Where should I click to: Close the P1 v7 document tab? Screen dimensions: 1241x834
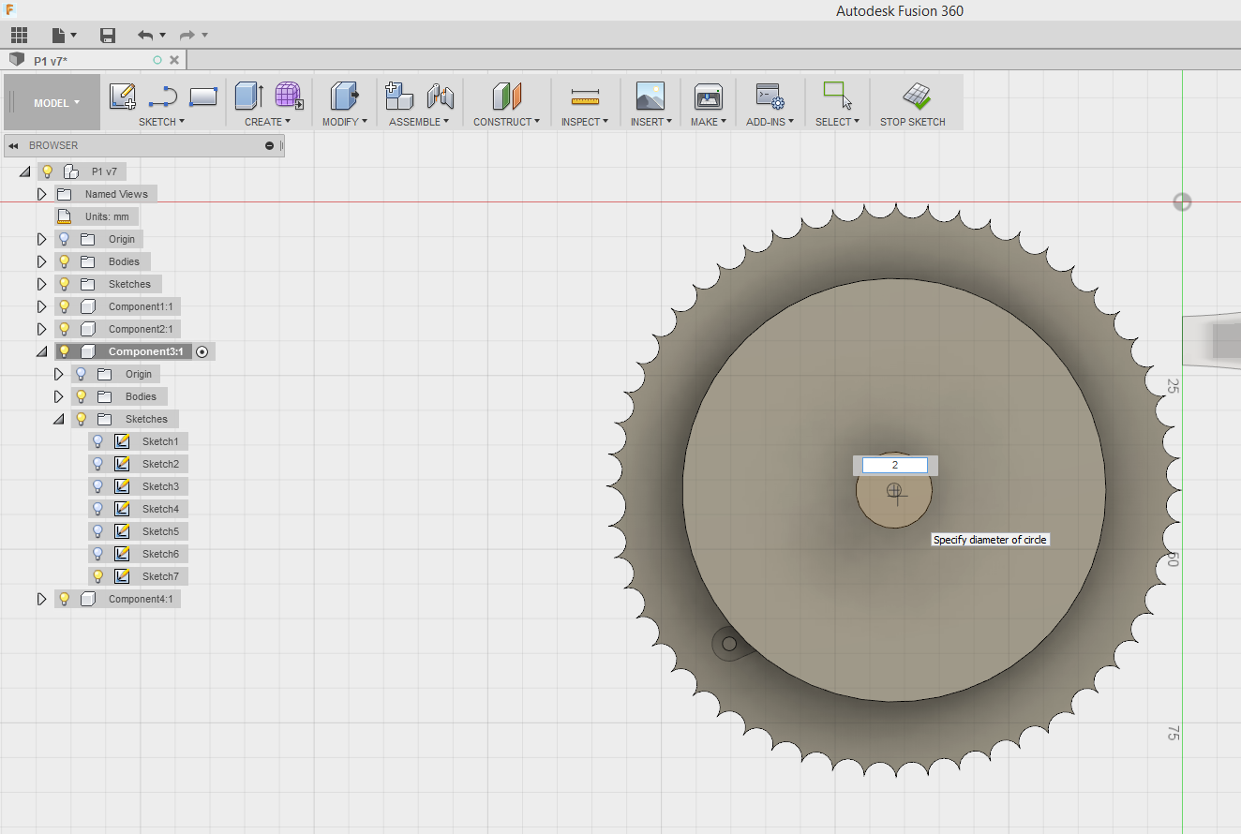(x=174, y=60)
